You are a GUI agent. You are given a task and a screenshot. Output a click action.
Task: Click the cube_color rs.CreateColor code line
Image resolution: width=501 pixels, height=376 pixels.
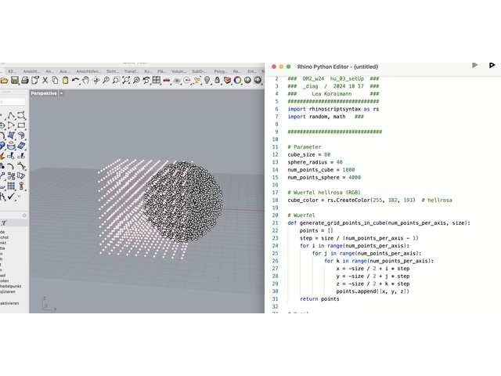click(x=369, y=201)
